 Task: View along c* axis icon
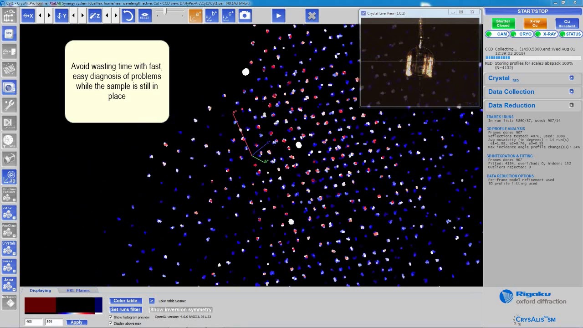pyautogui.click(x=229, y=16)
